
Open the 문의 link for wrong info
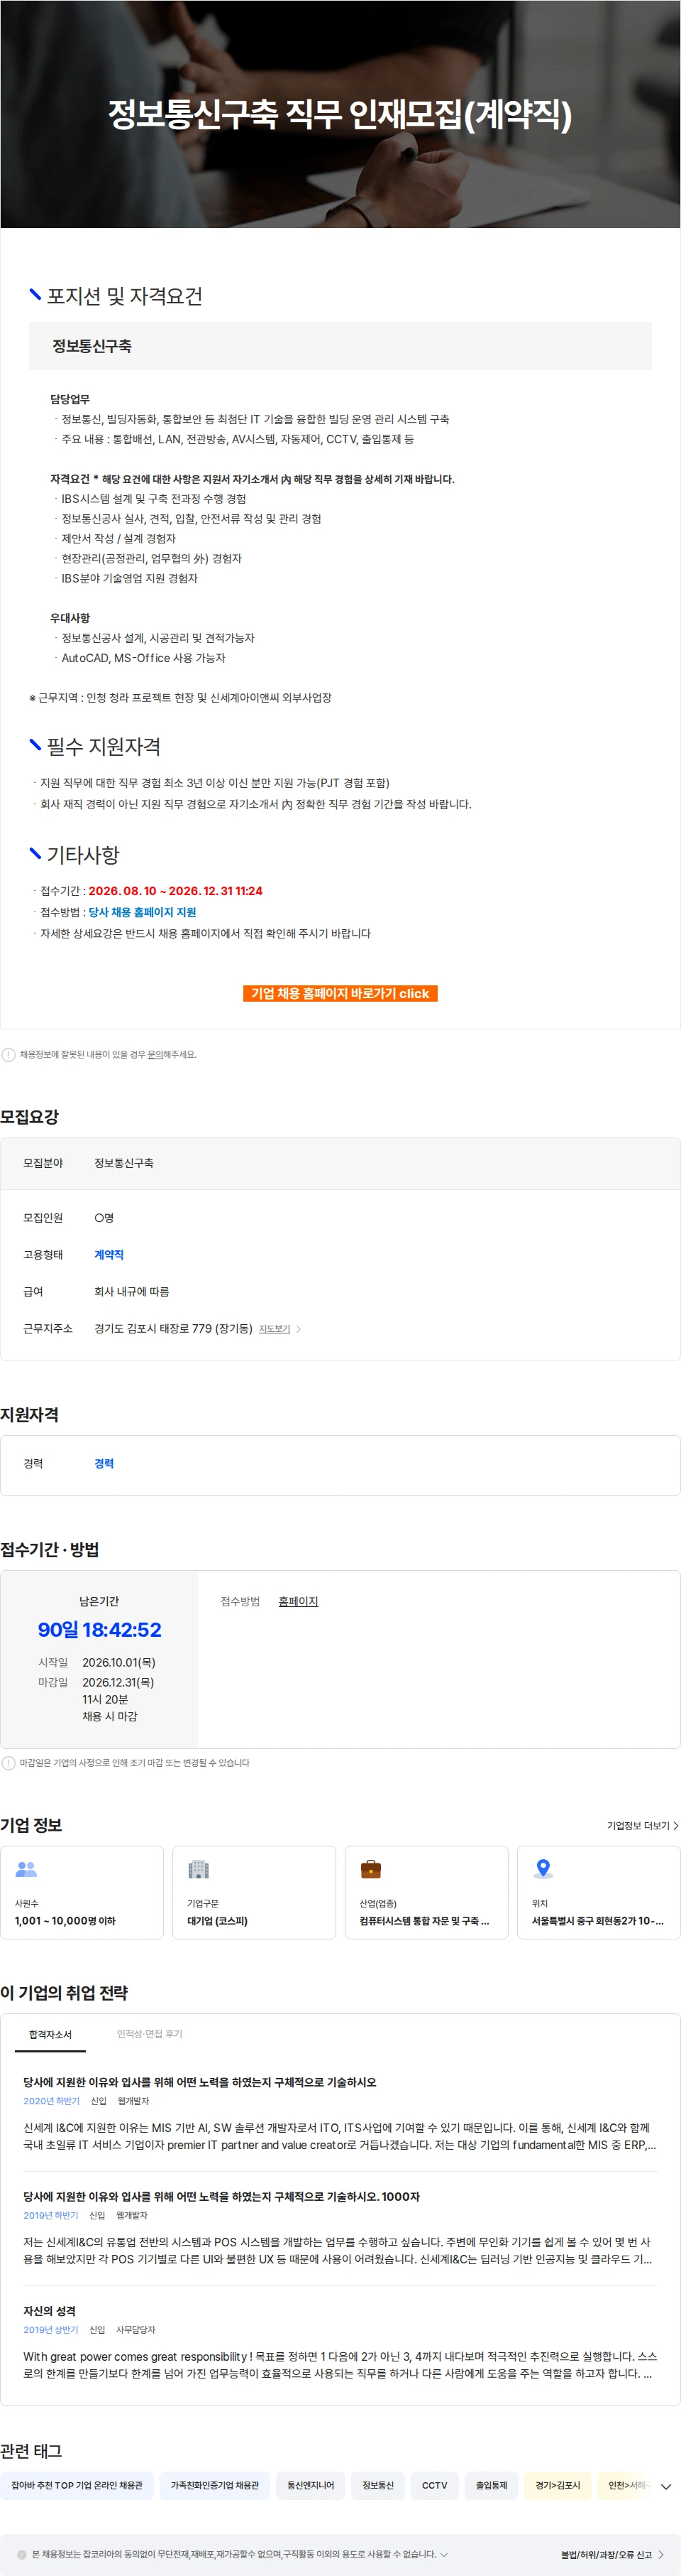(x=155, y=1054)
